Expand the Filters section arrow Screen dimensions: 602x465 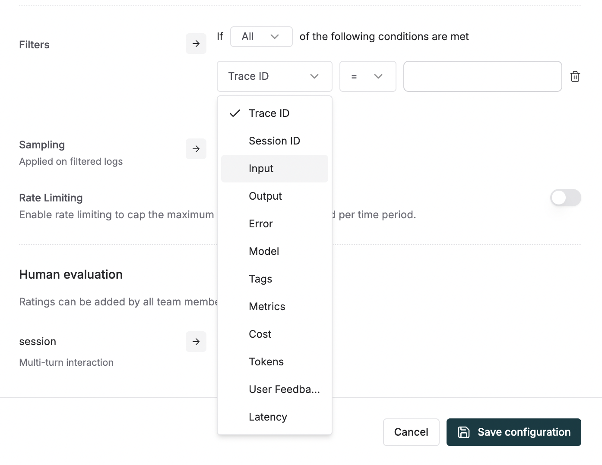coord(196,43)
